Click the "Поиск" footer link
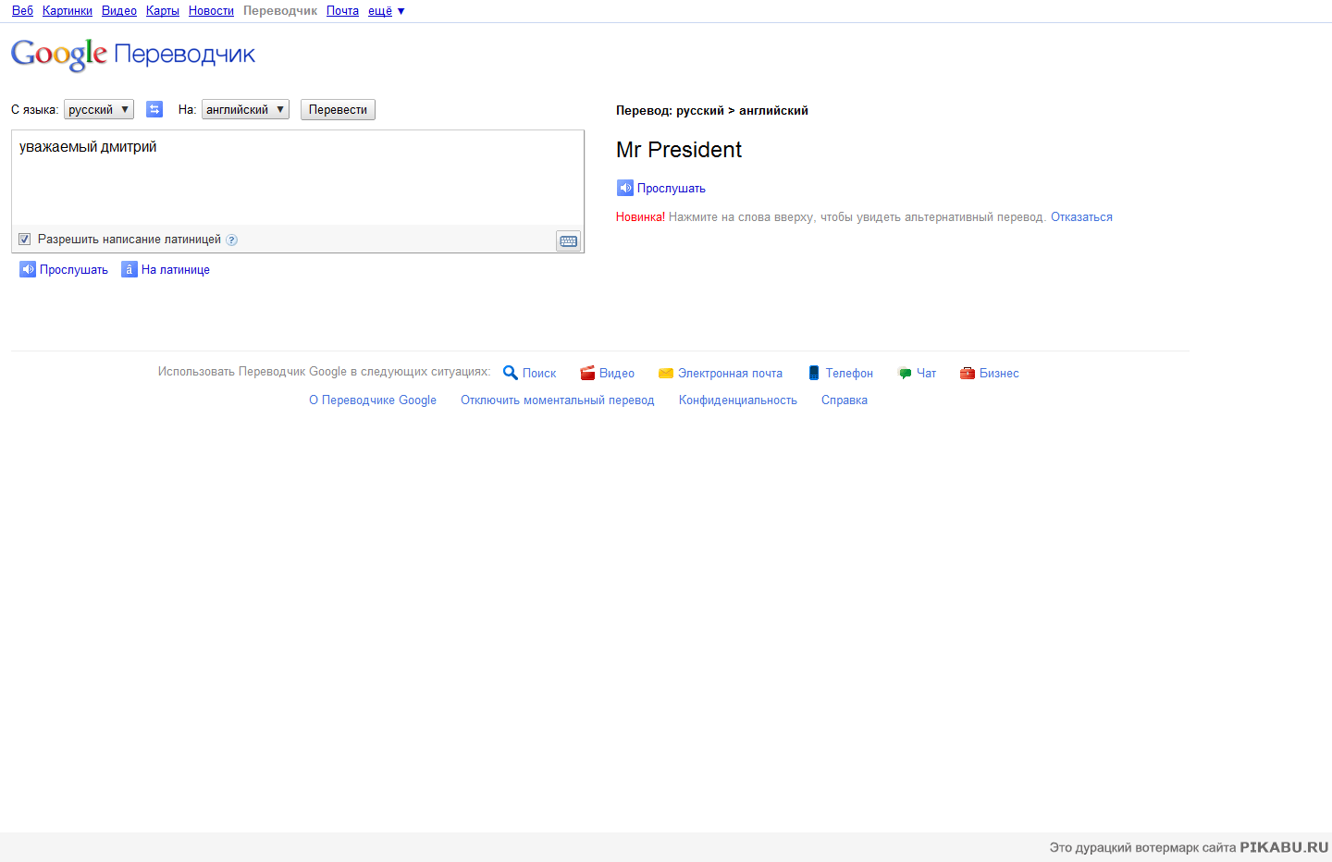Screen dimensions: 1332x862 (539, 374)
